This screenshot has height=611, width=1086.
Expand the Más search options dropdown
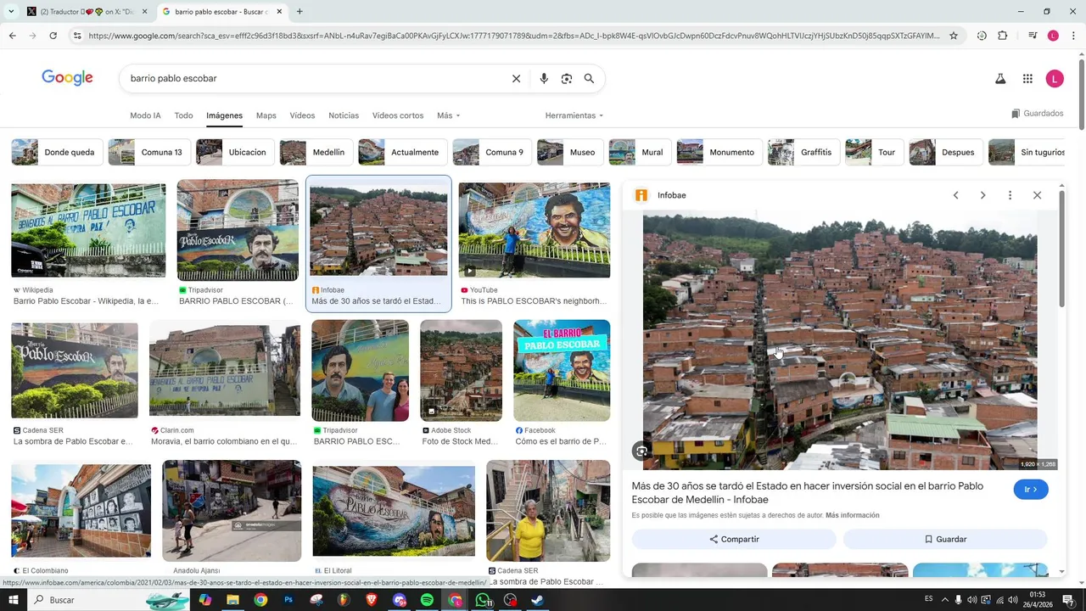[x=448, y=115]
